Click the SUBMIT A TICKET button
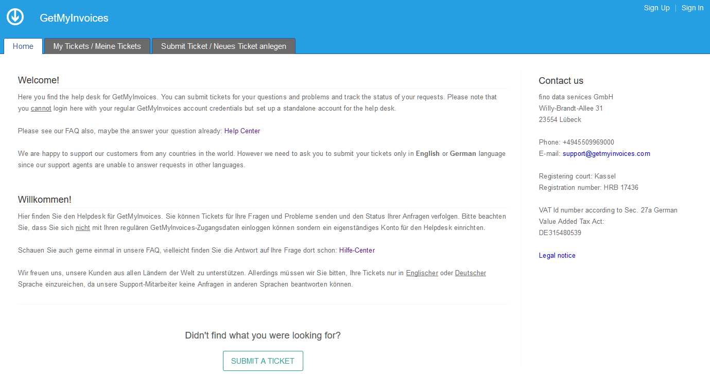Image resolution: width=710 pixels, height=374 pixels. [x=263, y=361]
